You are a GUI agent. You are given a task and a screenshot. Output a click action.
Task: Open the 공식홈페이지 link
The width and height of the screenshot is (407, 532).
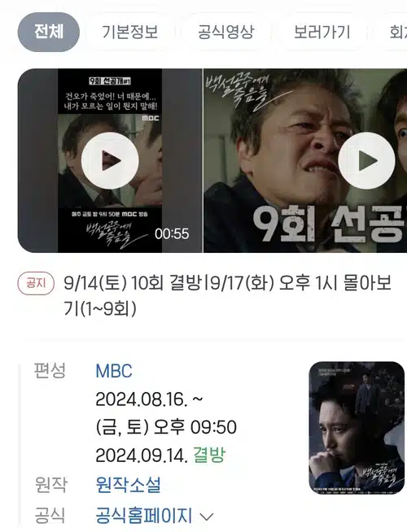(144, 516)
